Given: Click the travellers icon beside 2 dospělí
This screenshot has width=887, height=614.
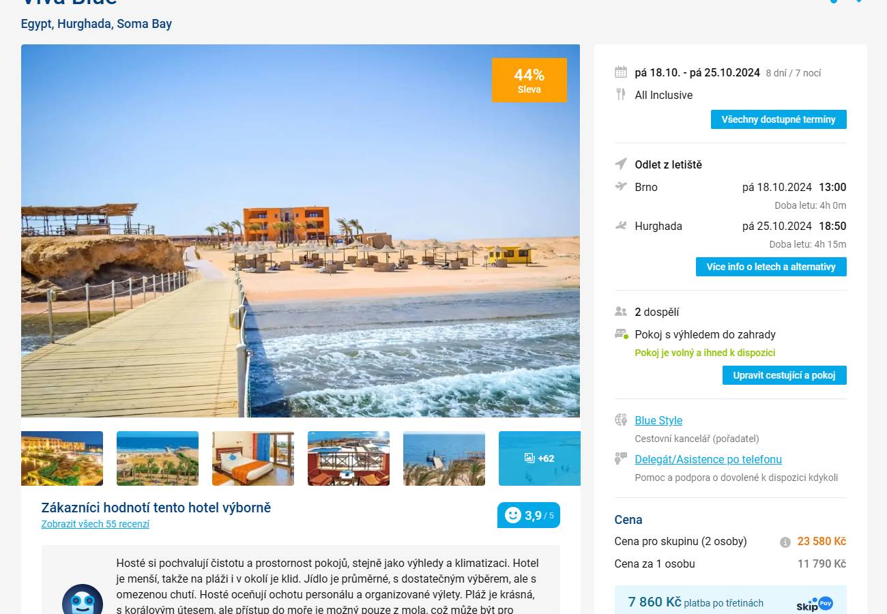Looking at the screenshot, I should (620, 312).
